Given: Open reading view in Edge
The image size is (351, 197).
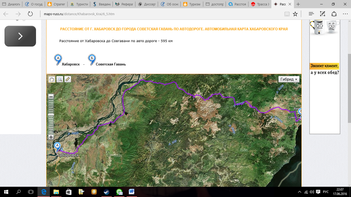Looking at the screenshot, I should pos(287,14).
